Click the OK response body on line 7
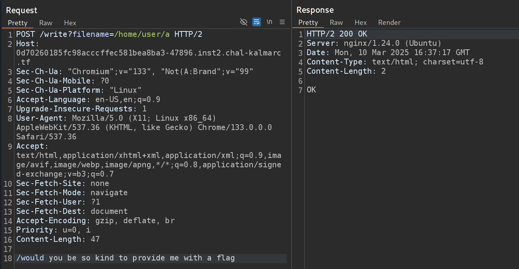The height and width of the screenshot is (269, 519). [x=311, y=90]
